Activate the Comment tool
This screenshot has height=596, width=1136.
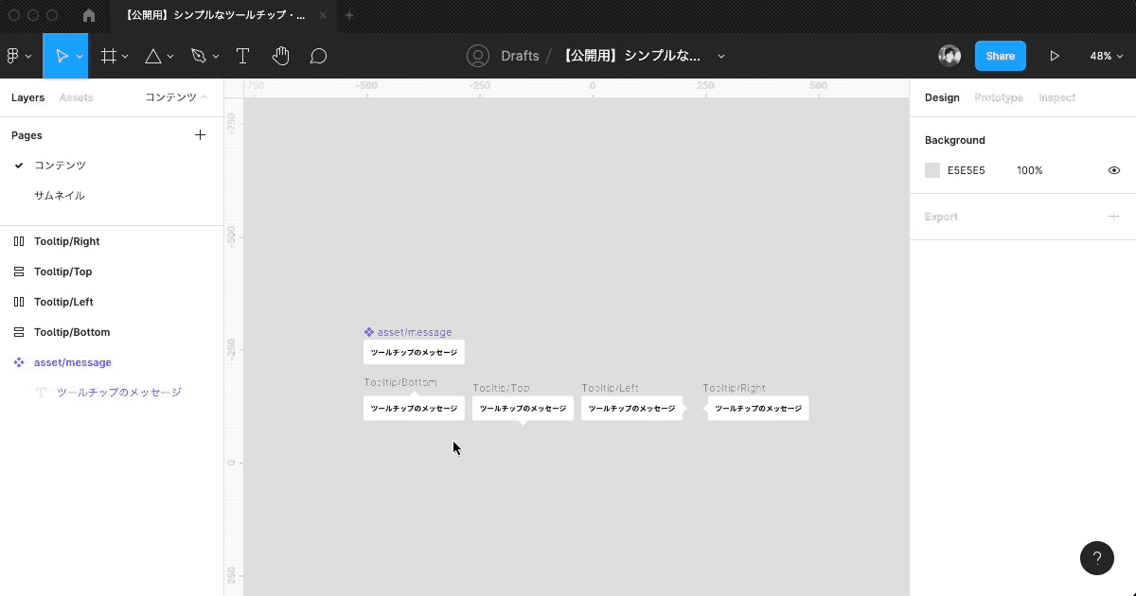click(318, 56)
